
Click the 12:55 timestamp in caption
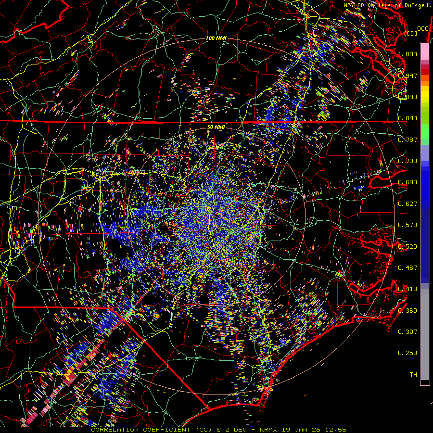pos(335,430)
